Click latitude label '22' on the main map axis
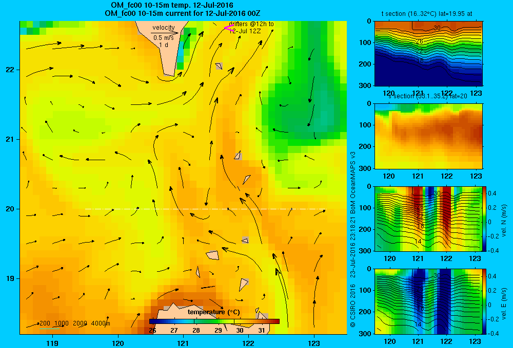The image size is (513, 348). pyautogui.click(x=10, y=70)
